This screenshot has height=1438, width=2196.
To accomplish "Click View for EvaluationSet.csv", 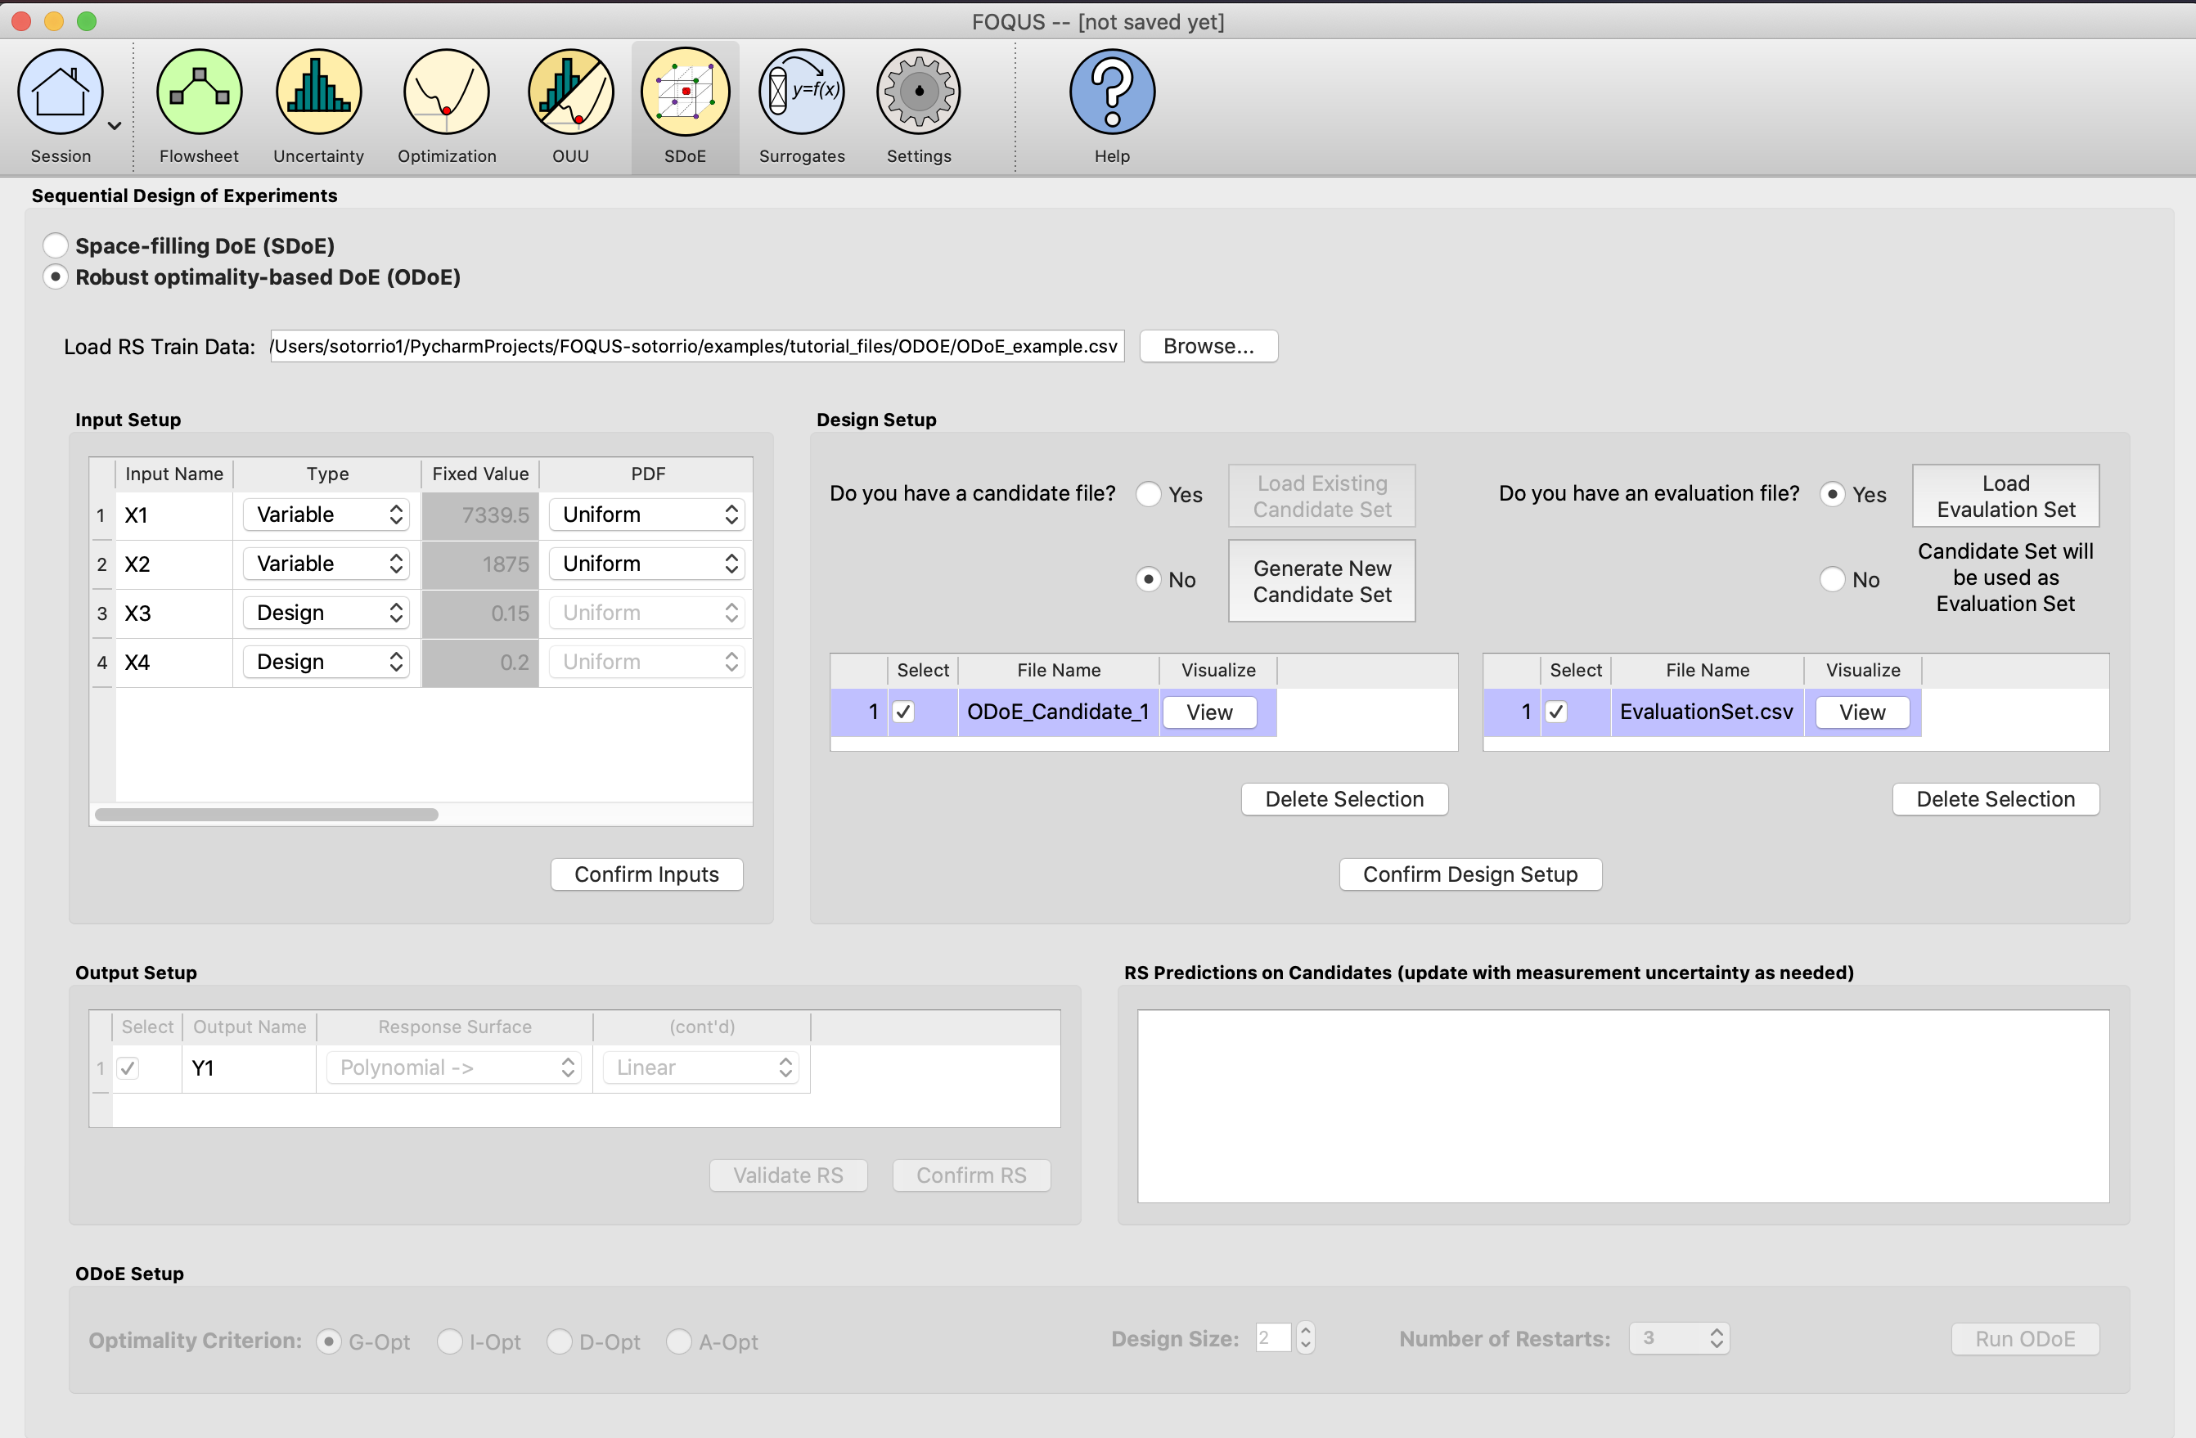I will click(1862, 712).
